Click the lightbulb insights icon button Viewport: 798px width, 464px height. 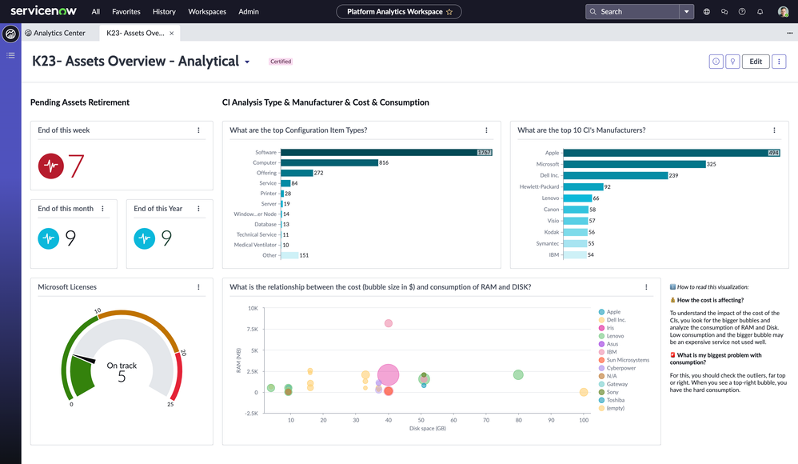(732, 62)
